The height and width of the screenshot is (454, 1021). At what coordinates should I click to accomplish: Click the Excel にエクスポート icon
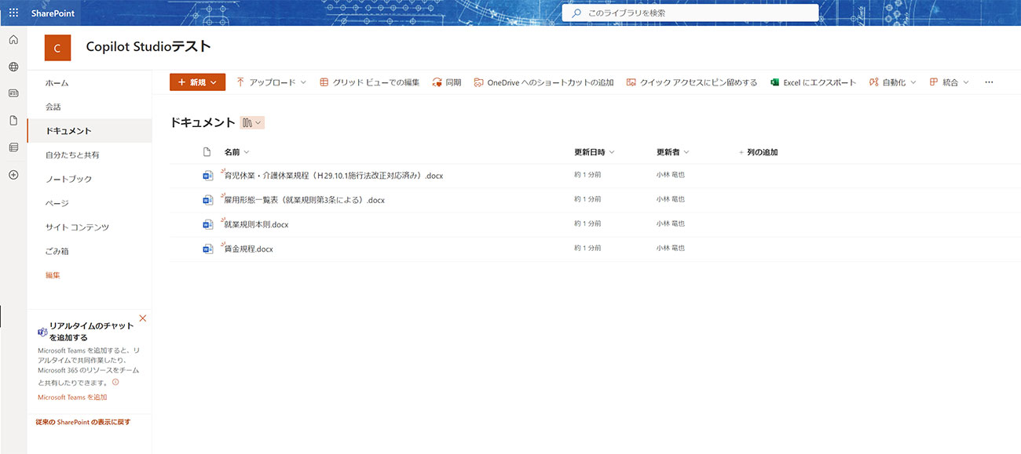774,82
